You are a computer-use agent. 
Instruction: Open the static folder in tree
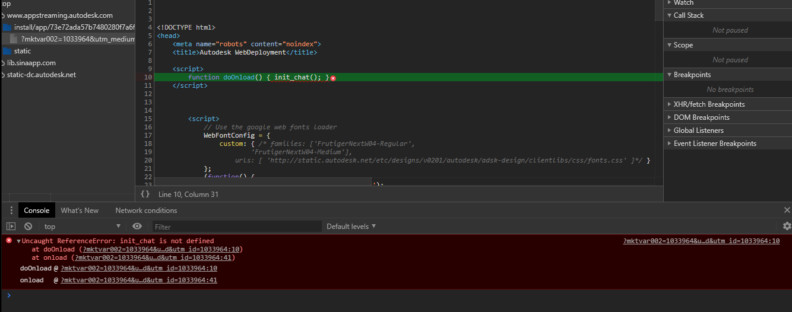point(23,51)
